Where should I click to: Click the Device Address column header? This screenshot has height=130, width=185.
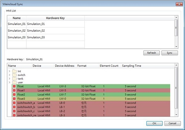[65, 66]
